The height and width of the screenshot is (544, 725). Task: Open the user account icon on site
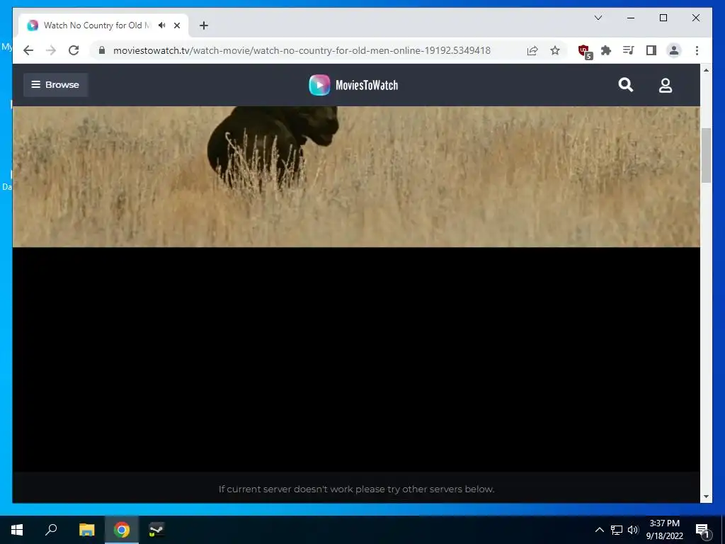click(x=666, y=85)
